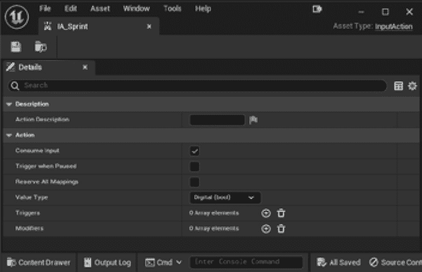Open the Value Type Digital (bool) dropdown
Screen dimensions: 422x272
[225, 198]
